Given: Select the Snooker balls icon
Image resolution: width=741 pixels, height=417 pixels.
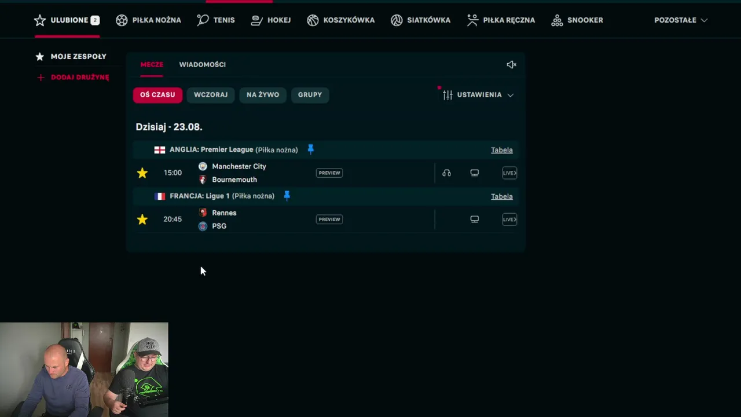Looking at the screenshot, I should (557, 20).
